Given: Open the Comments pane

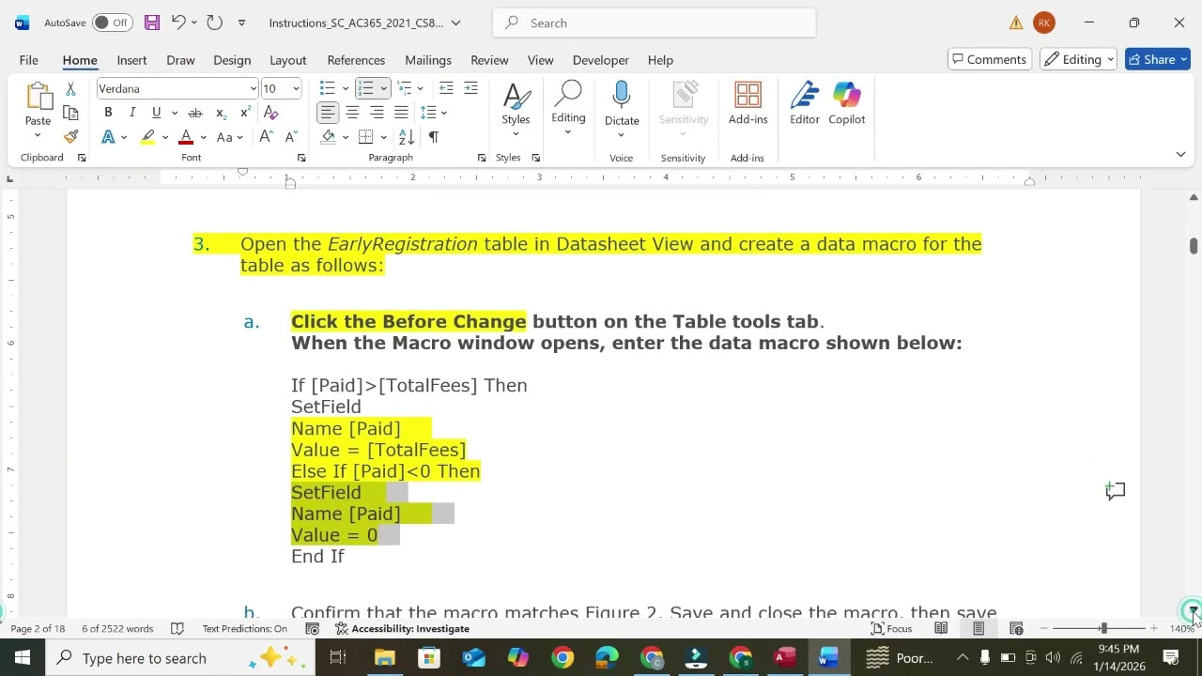Looking at the screenshot, I should tap(990, 59).
